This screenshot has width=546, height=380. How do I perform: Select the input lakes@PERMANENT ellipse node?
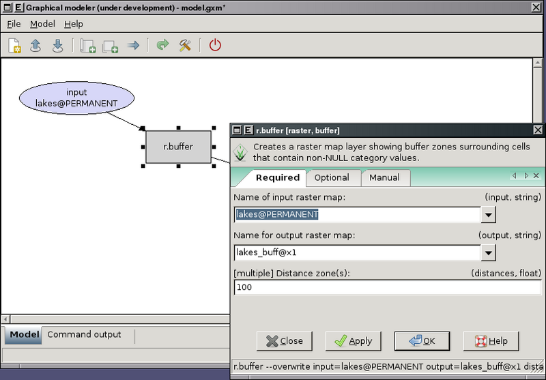pyautogui.click(x=76, y=98)
